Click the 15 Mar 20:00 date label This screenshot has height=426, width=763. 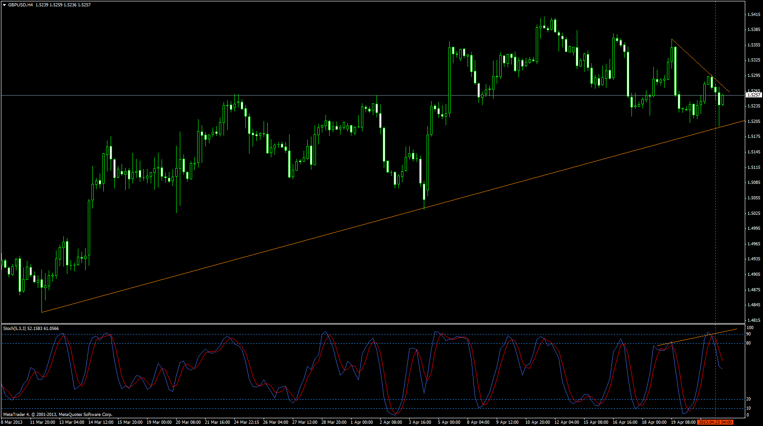130,422
